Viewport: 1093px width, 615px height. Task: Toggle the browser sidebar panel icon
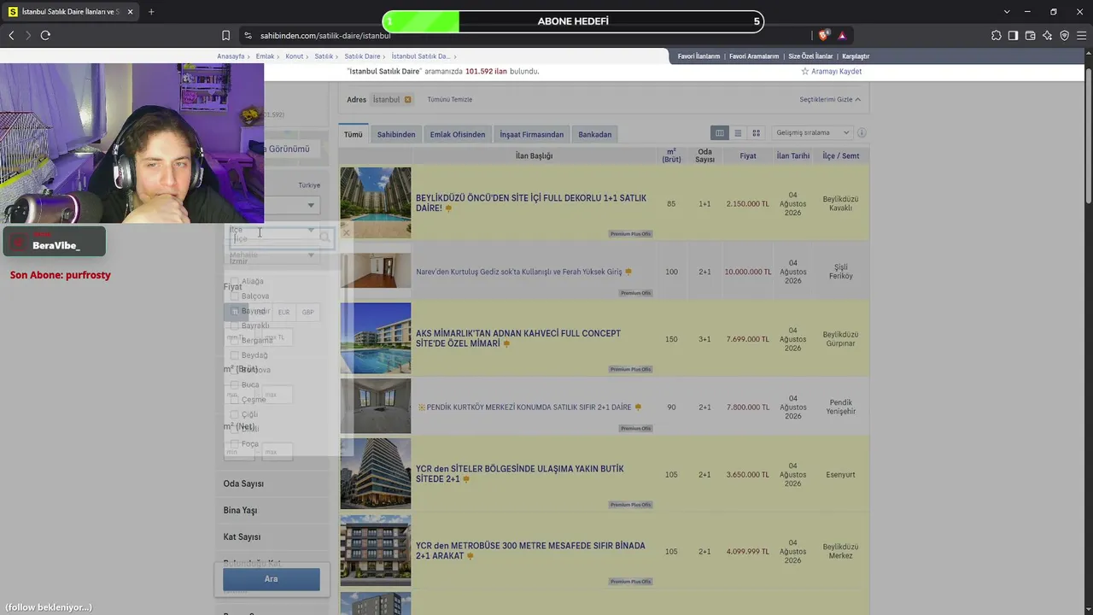tap(1014, 35)
